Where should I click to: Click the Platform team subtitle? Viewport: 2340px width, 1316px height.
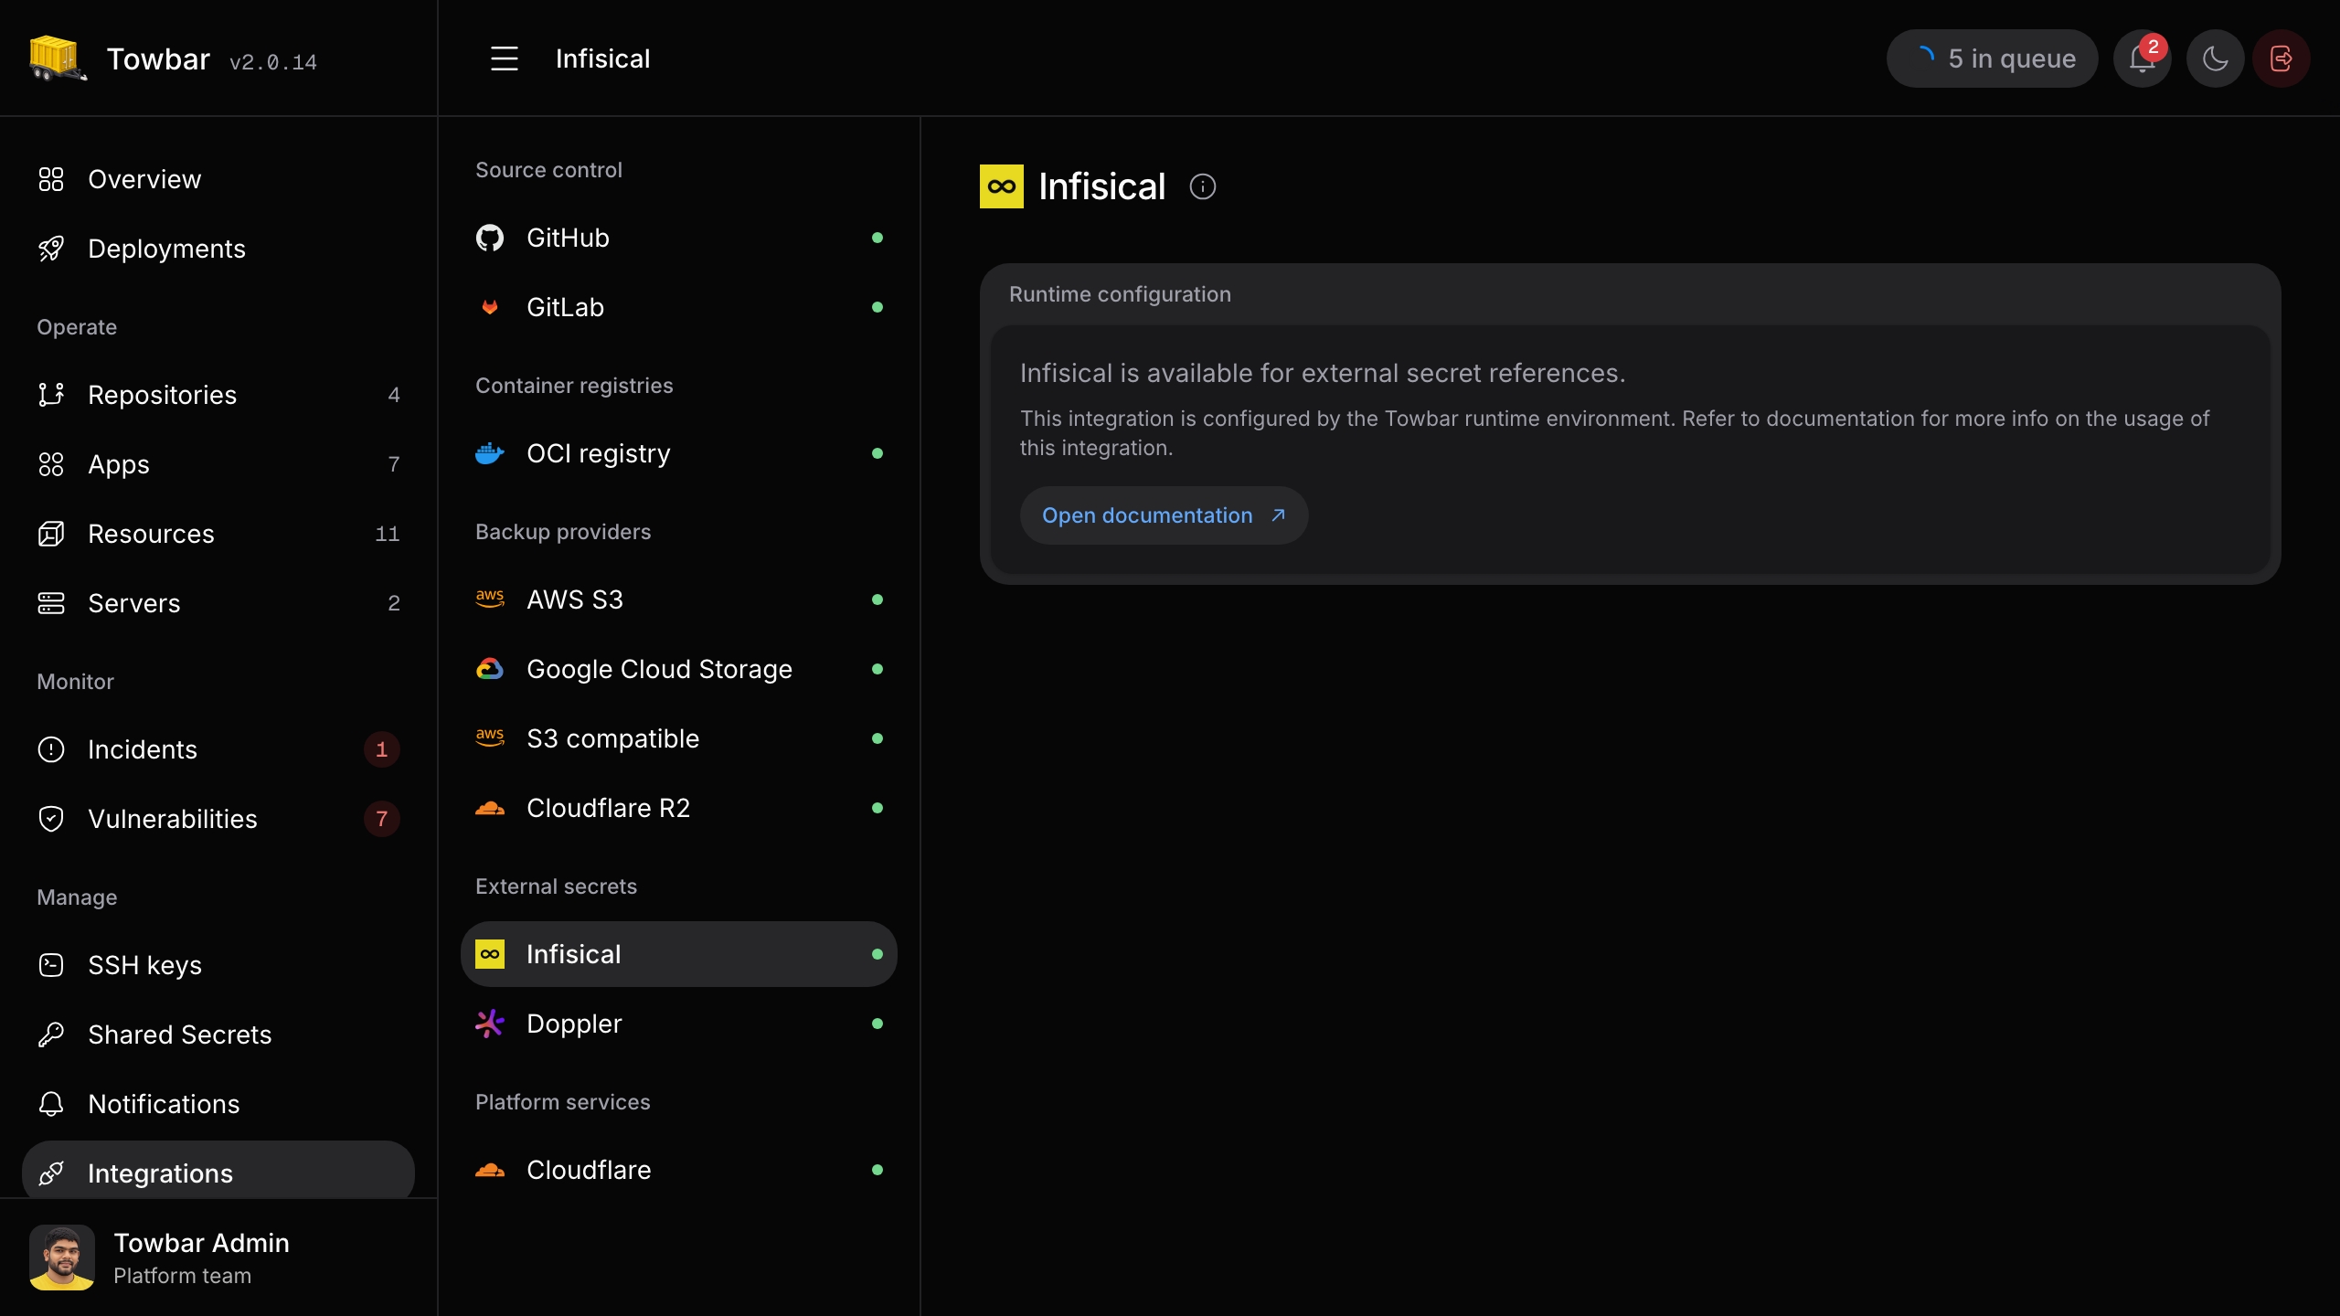182,1276
